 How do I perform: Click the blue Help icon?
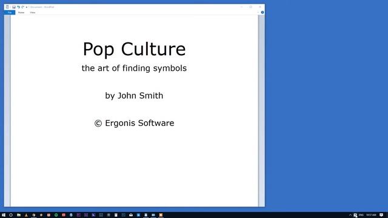click(263, 12)
